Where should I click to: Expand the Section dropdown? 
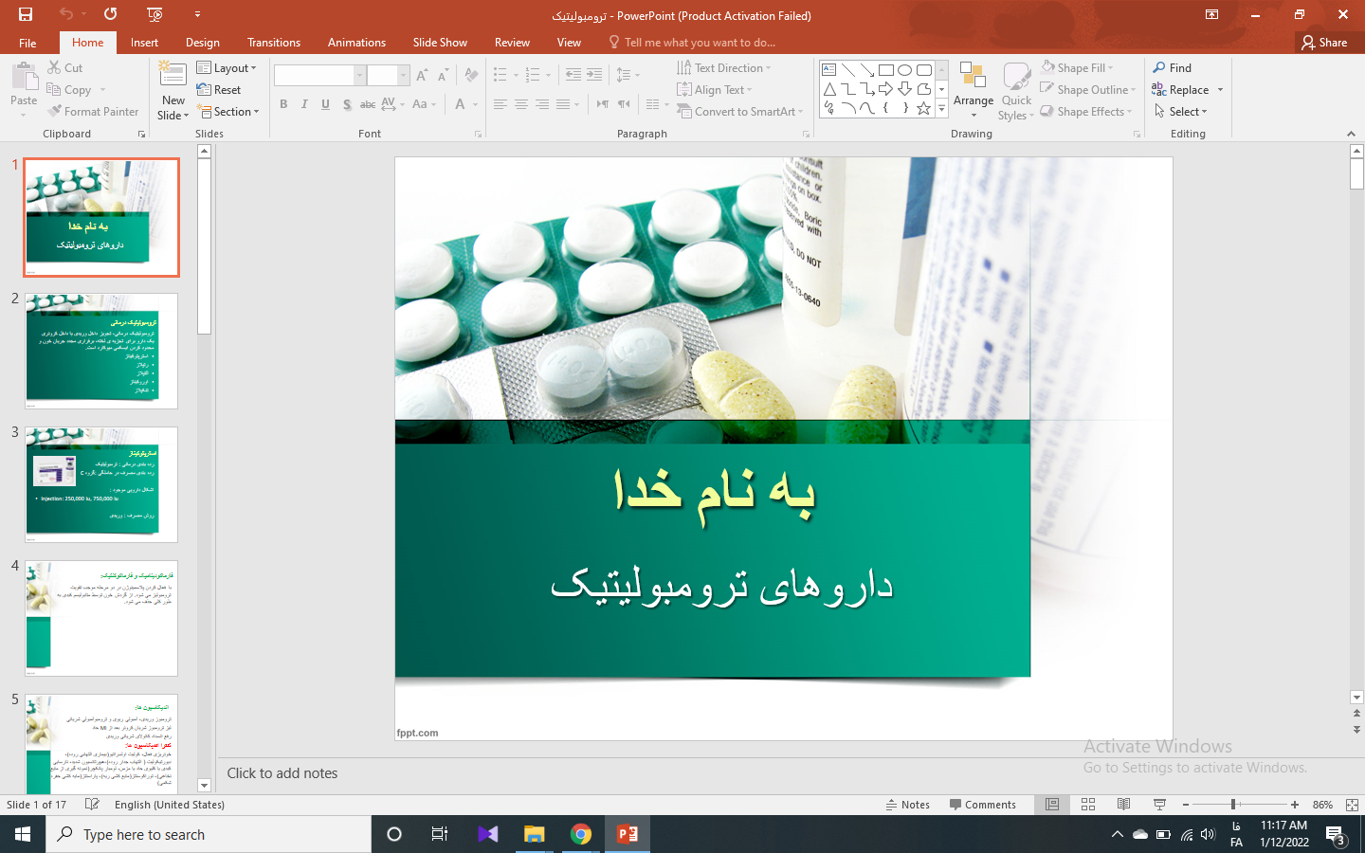(227, 112)
